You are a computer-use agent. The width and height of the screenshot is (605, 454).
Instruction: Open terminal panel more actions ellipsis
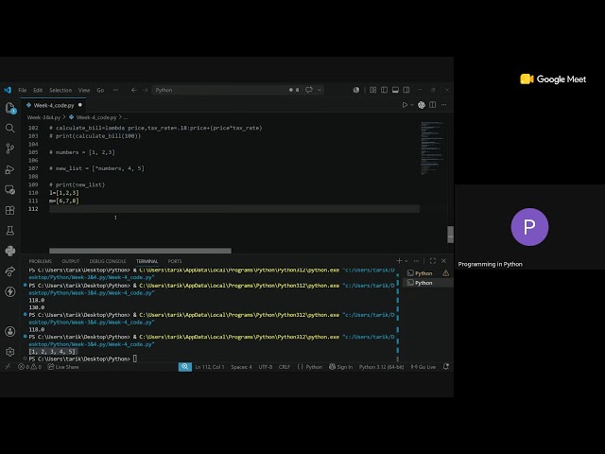[416, 261]
